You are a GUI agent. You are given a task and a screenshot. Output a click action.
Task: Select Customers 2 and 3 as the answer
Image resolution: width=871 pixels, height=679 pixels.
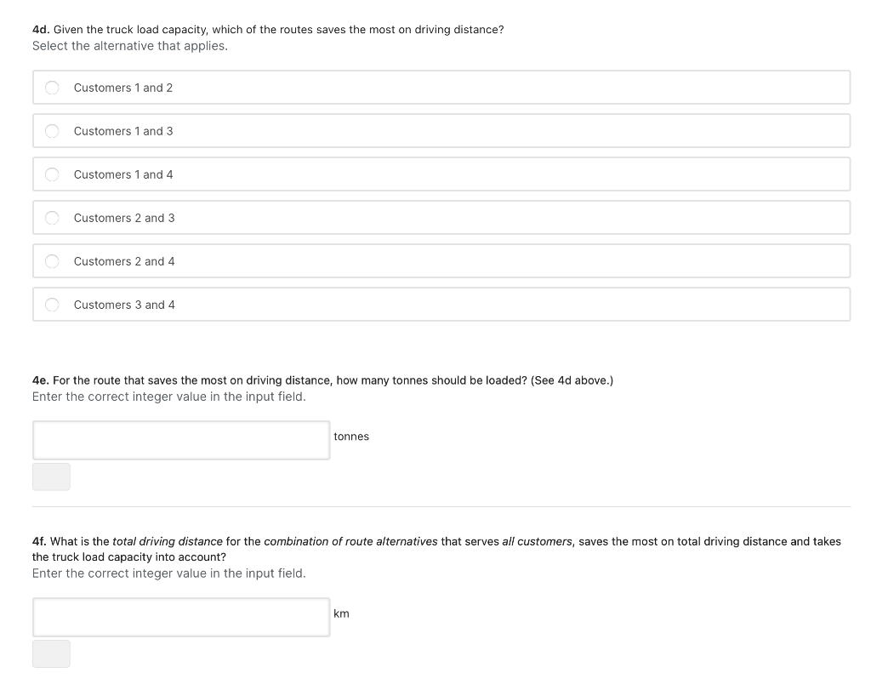(x=52, y=217)
